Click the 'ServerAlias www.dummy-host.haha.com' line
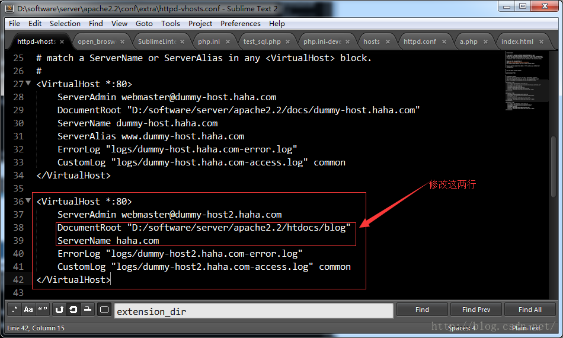The height and width of the screenshot is (338, 563). coord(151,136)
